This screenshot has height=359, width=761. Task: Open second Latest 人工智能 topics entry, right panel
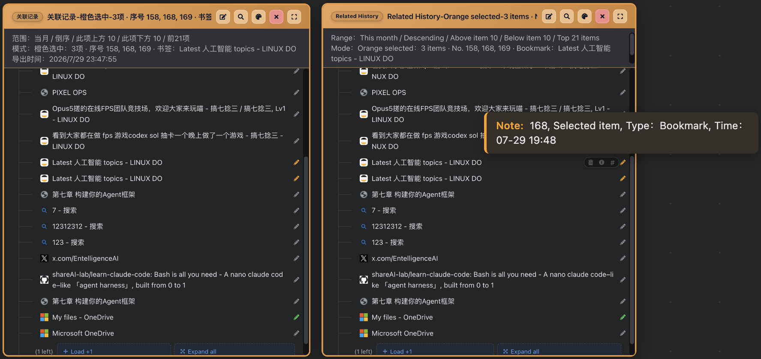427,178
